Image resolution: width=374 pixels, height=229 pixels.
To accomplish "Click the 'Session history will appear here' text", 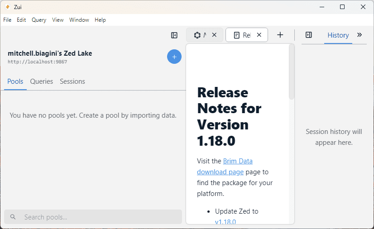I will [334, 137].
